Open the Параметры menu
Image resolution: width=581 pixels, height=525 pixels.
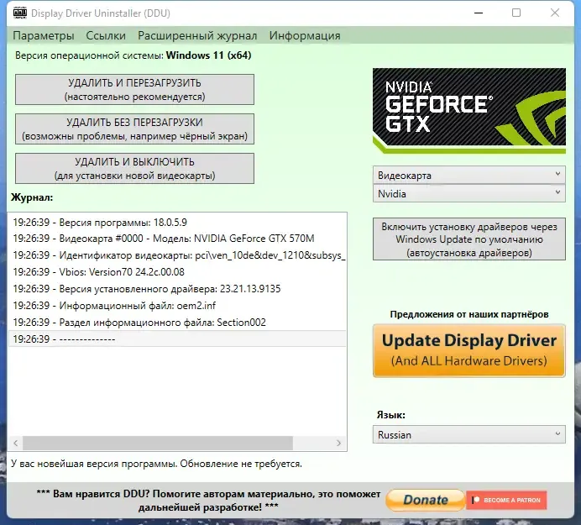pos(44,35)
